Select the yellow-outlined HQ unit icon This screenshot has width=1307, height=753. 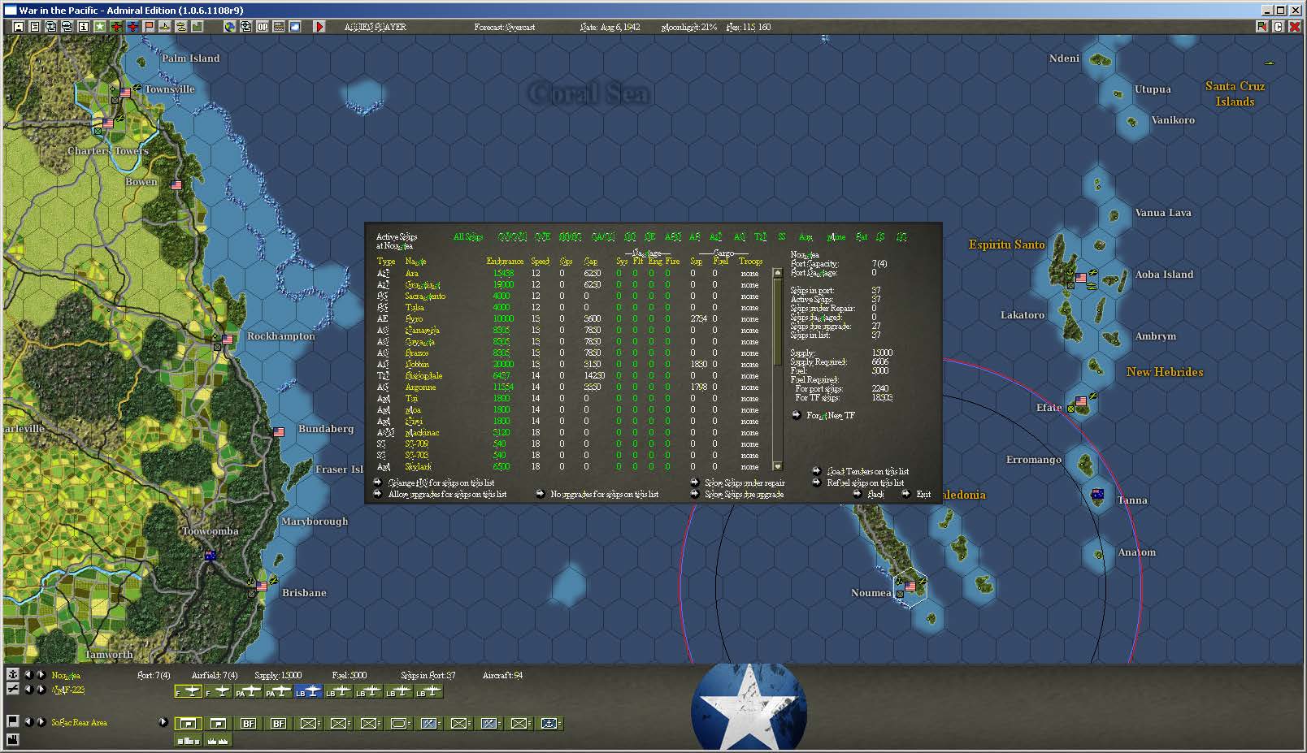tap(189, 723)
